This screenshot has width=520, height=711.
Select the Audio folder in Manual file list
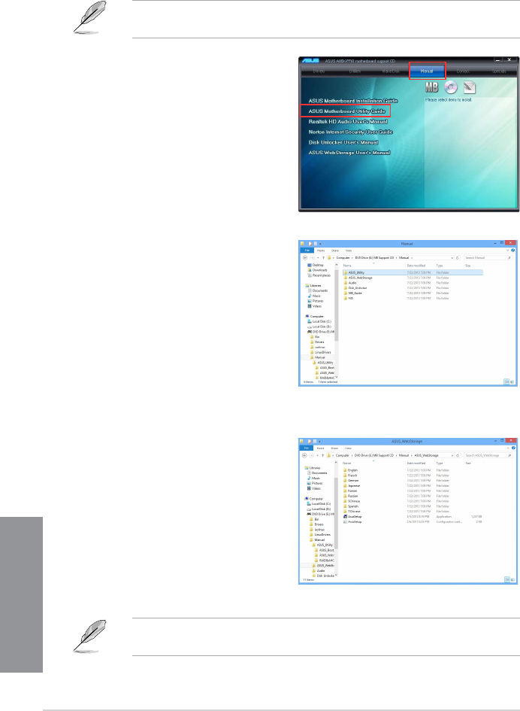click(x=350, y=283)
